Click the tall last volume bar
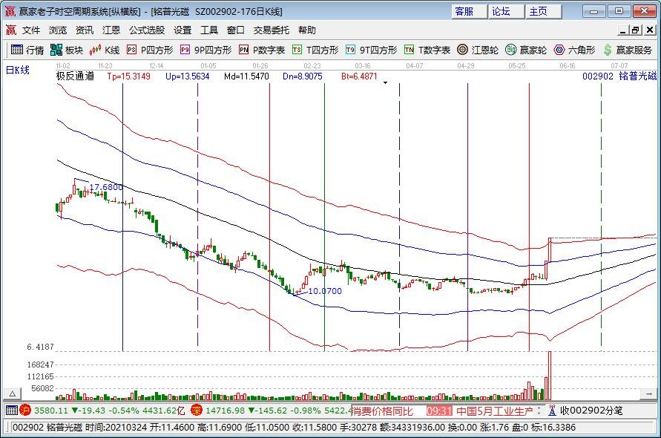 tap(549, 376)
